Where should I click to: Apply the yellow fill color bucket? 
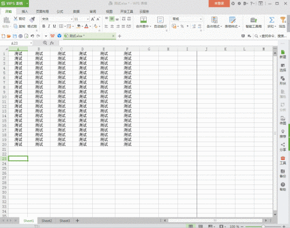[78, 26]
